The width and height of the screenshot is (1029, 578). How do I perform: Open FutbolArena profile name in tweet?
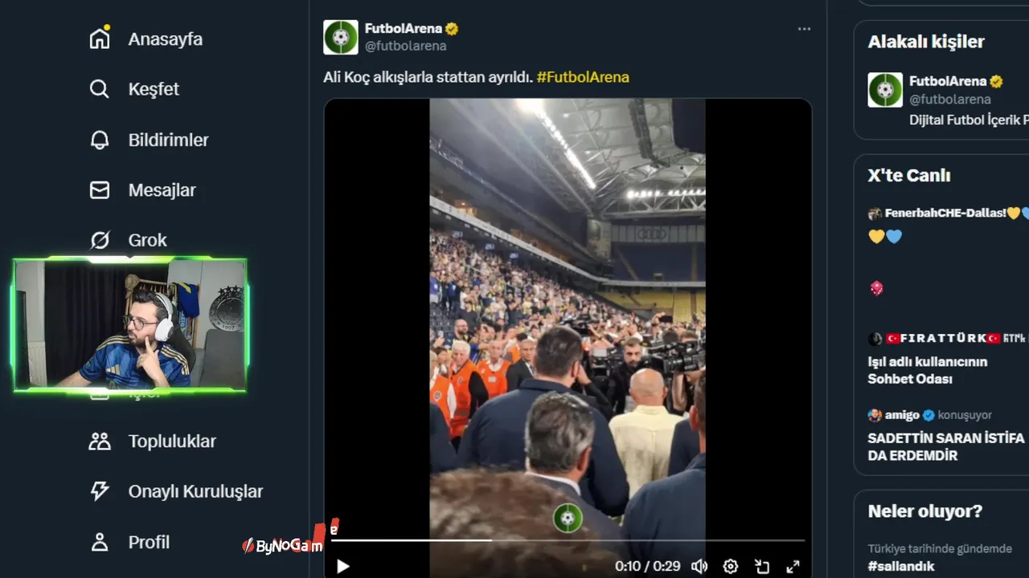(404, 29)
